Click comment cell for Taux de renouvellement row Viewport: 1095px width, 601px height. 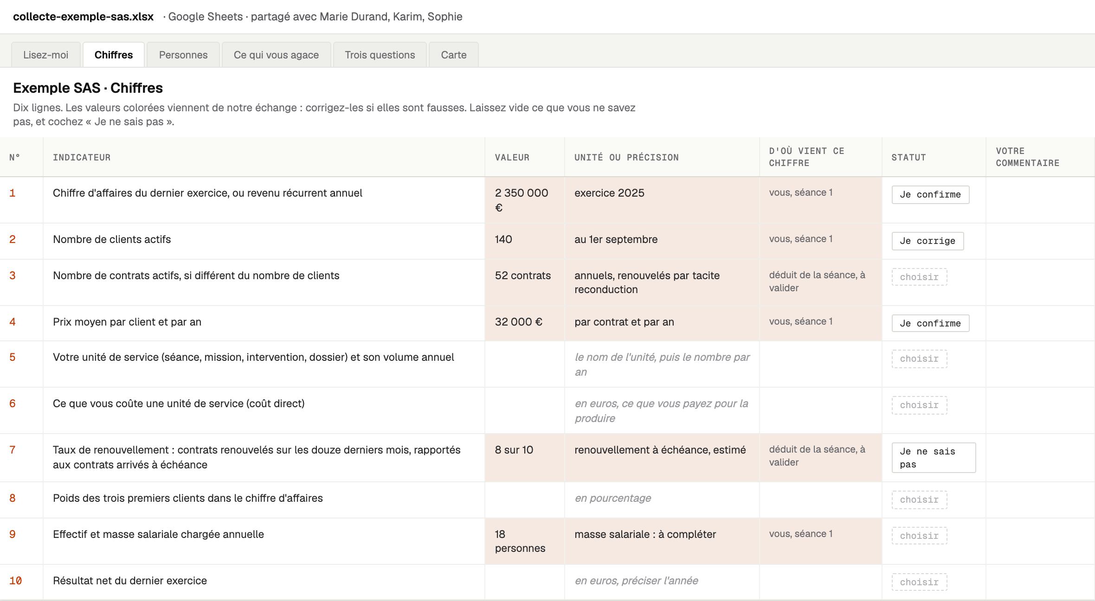tap(1040, 458)
